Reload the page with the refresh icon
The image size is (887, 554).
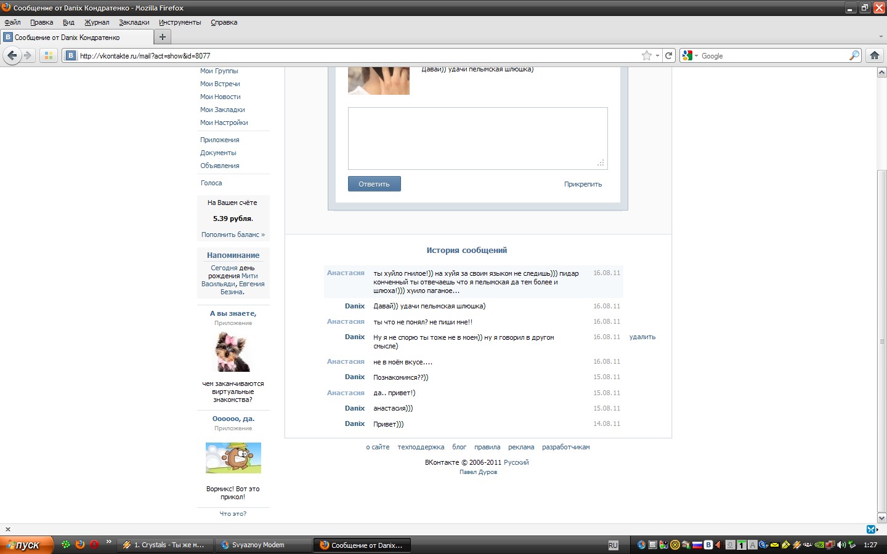point(668,55)
